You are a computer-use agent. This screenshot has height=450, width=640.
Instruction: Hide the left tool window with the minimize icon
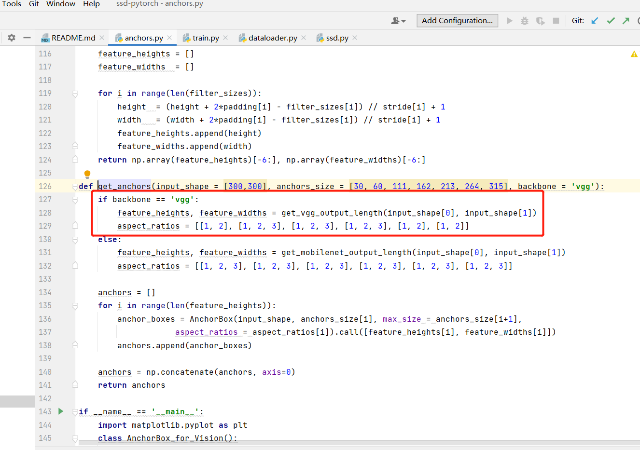click(x=27, y=38)
